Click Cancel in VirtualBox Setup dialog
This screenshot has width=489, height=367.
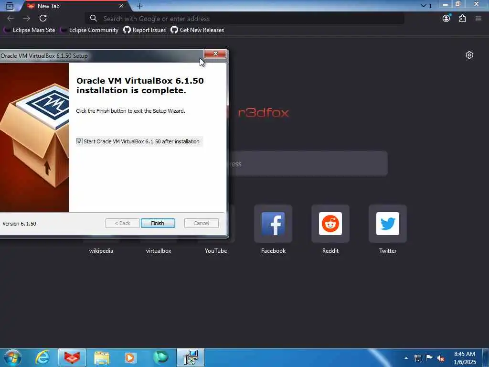pos(201,223)
